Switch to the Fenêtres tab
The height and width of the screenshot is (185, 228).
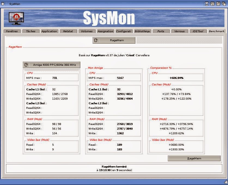tap(12, 31)
